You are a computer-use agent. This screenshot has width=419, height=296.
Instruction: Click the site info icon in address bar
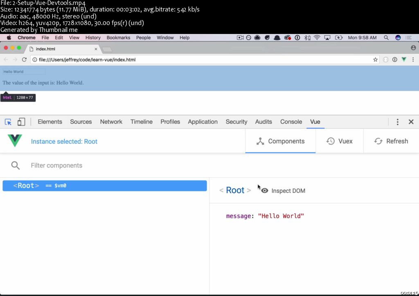[x=35, y=60]
